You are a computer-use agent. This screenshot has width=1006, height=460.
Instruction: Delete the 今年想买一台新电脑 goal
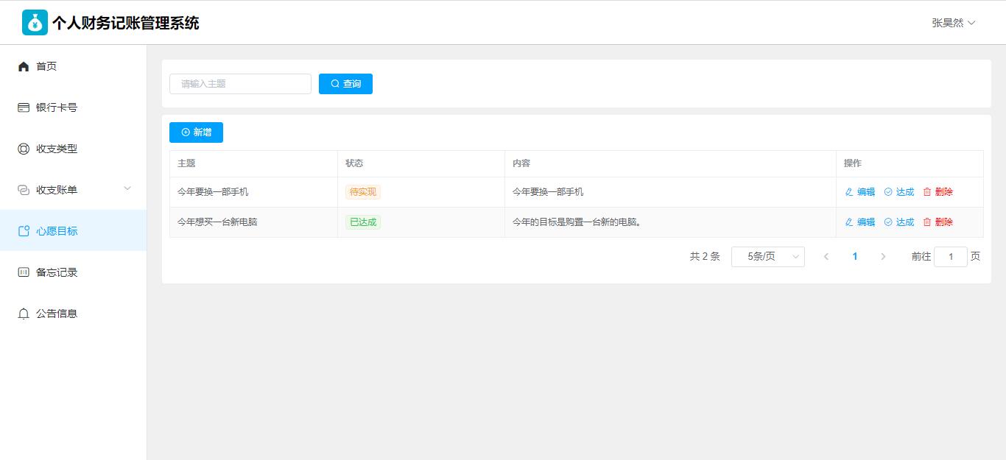click(938, 222)
